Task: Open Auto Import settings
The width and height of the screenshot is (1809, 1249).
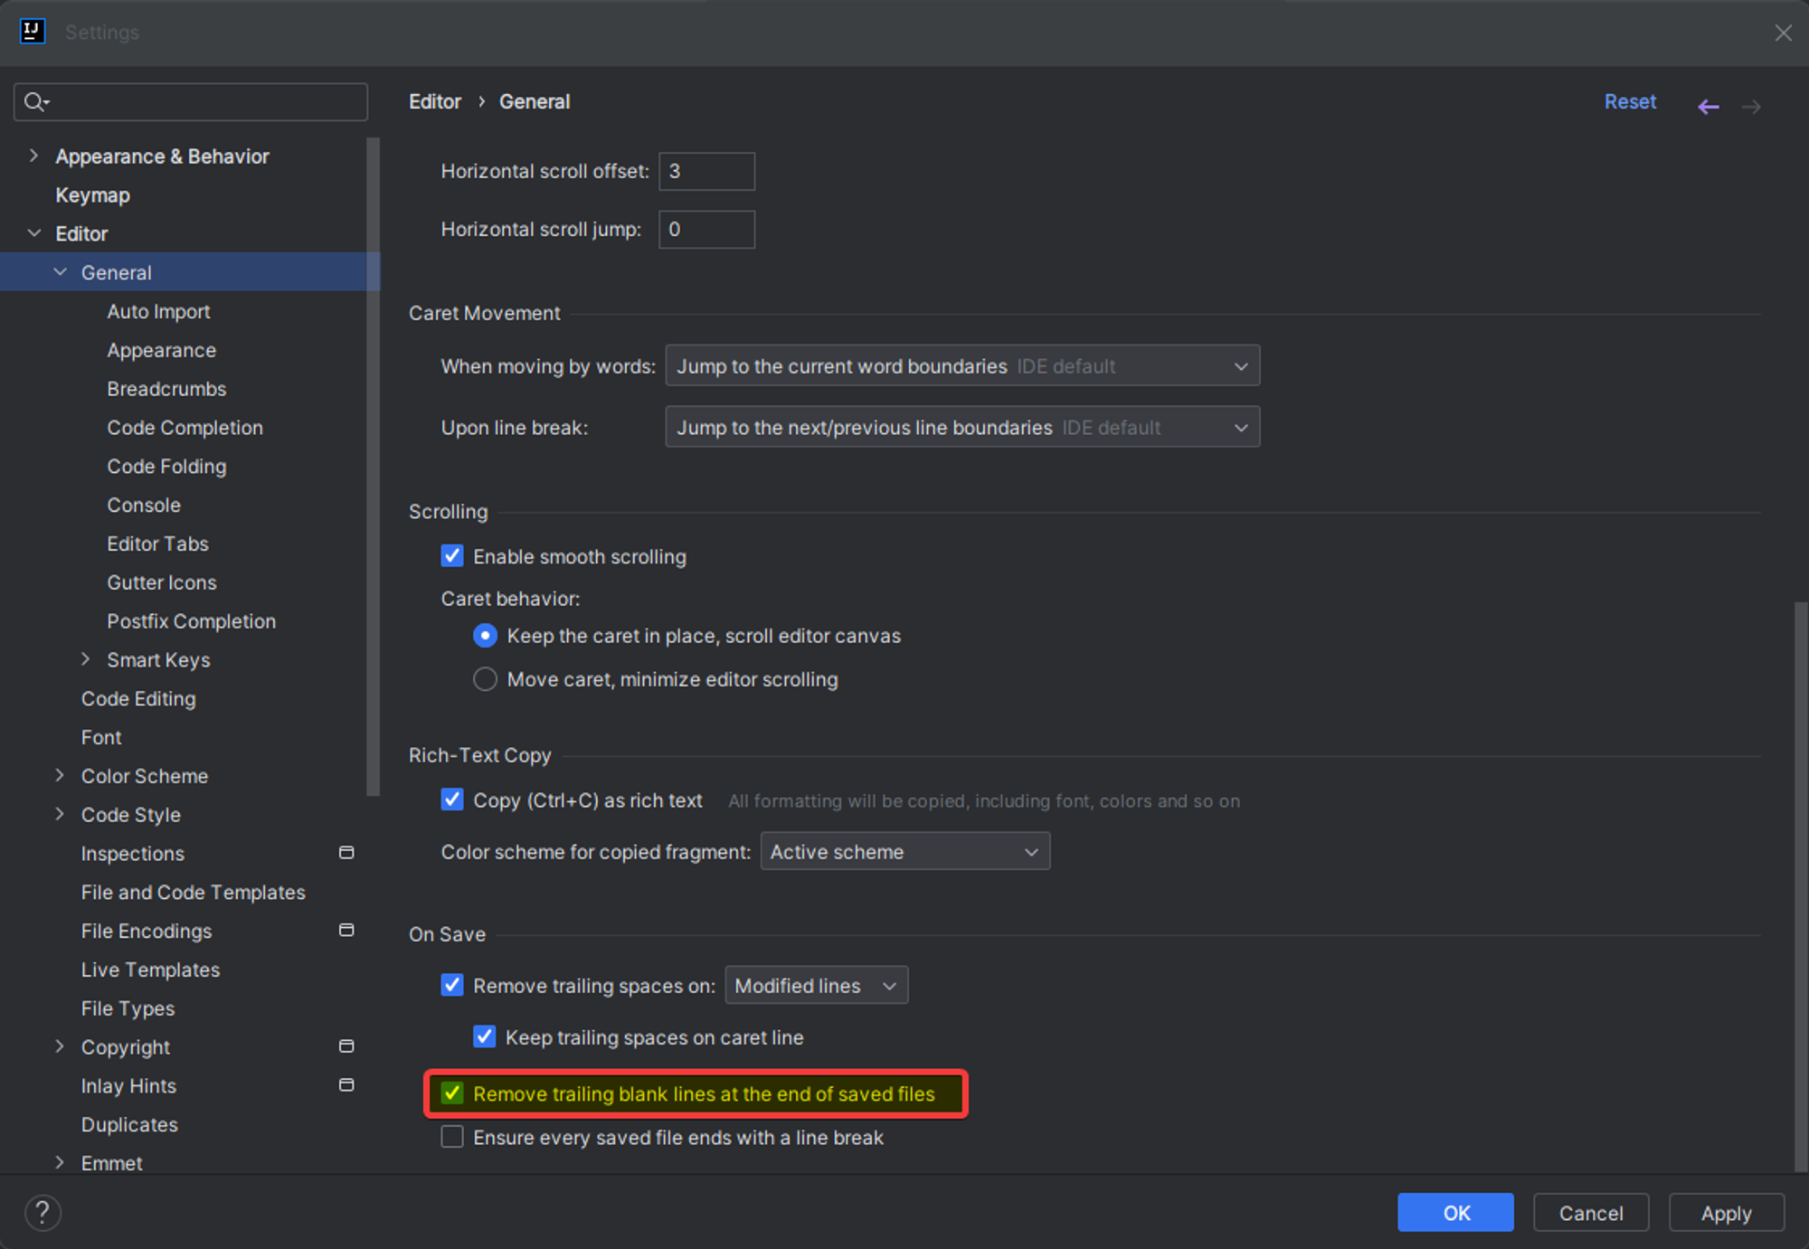Action: point(158,311)
